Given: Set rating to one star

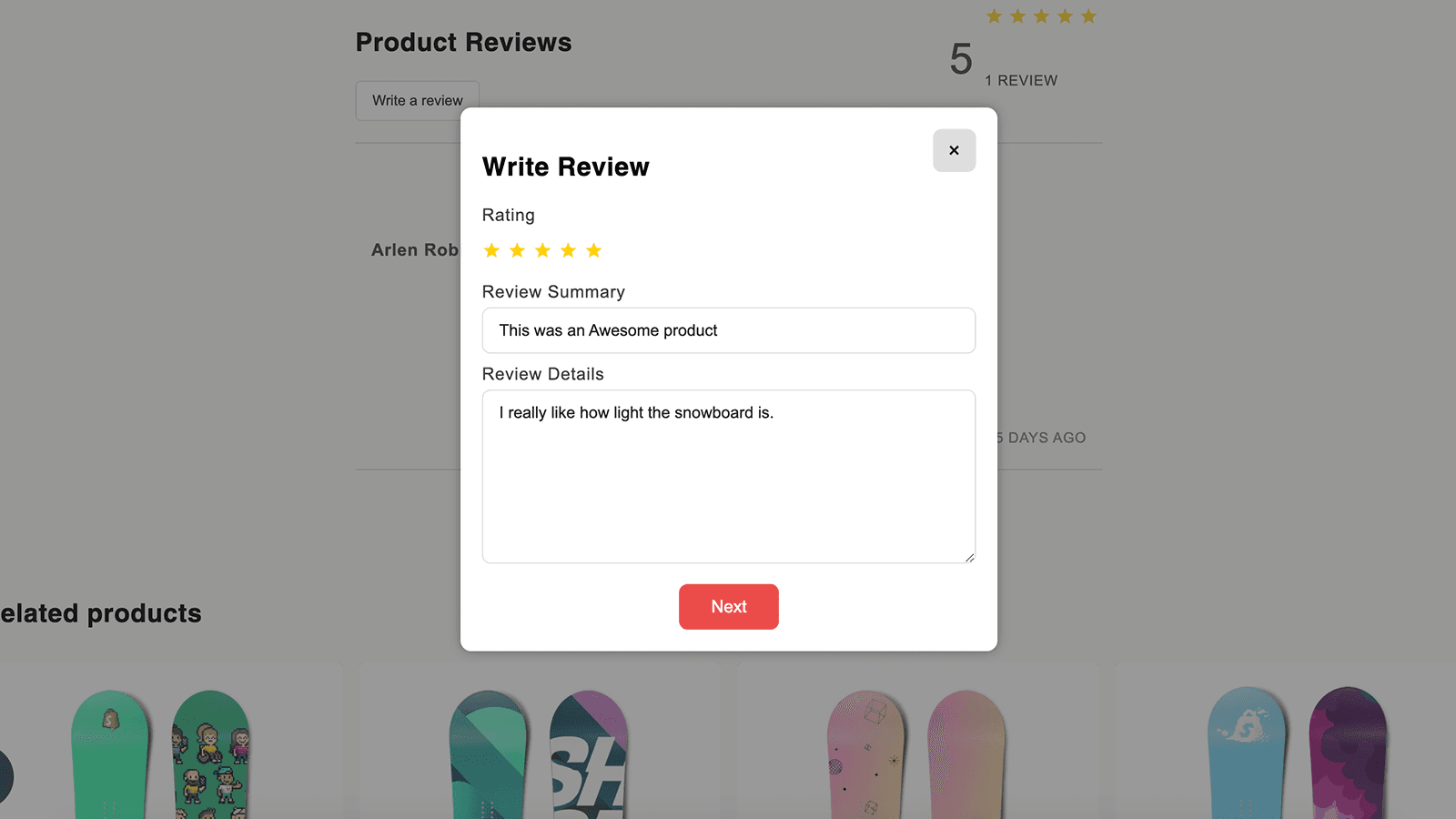Looking at the screenshot, I should tap(491, 250).
